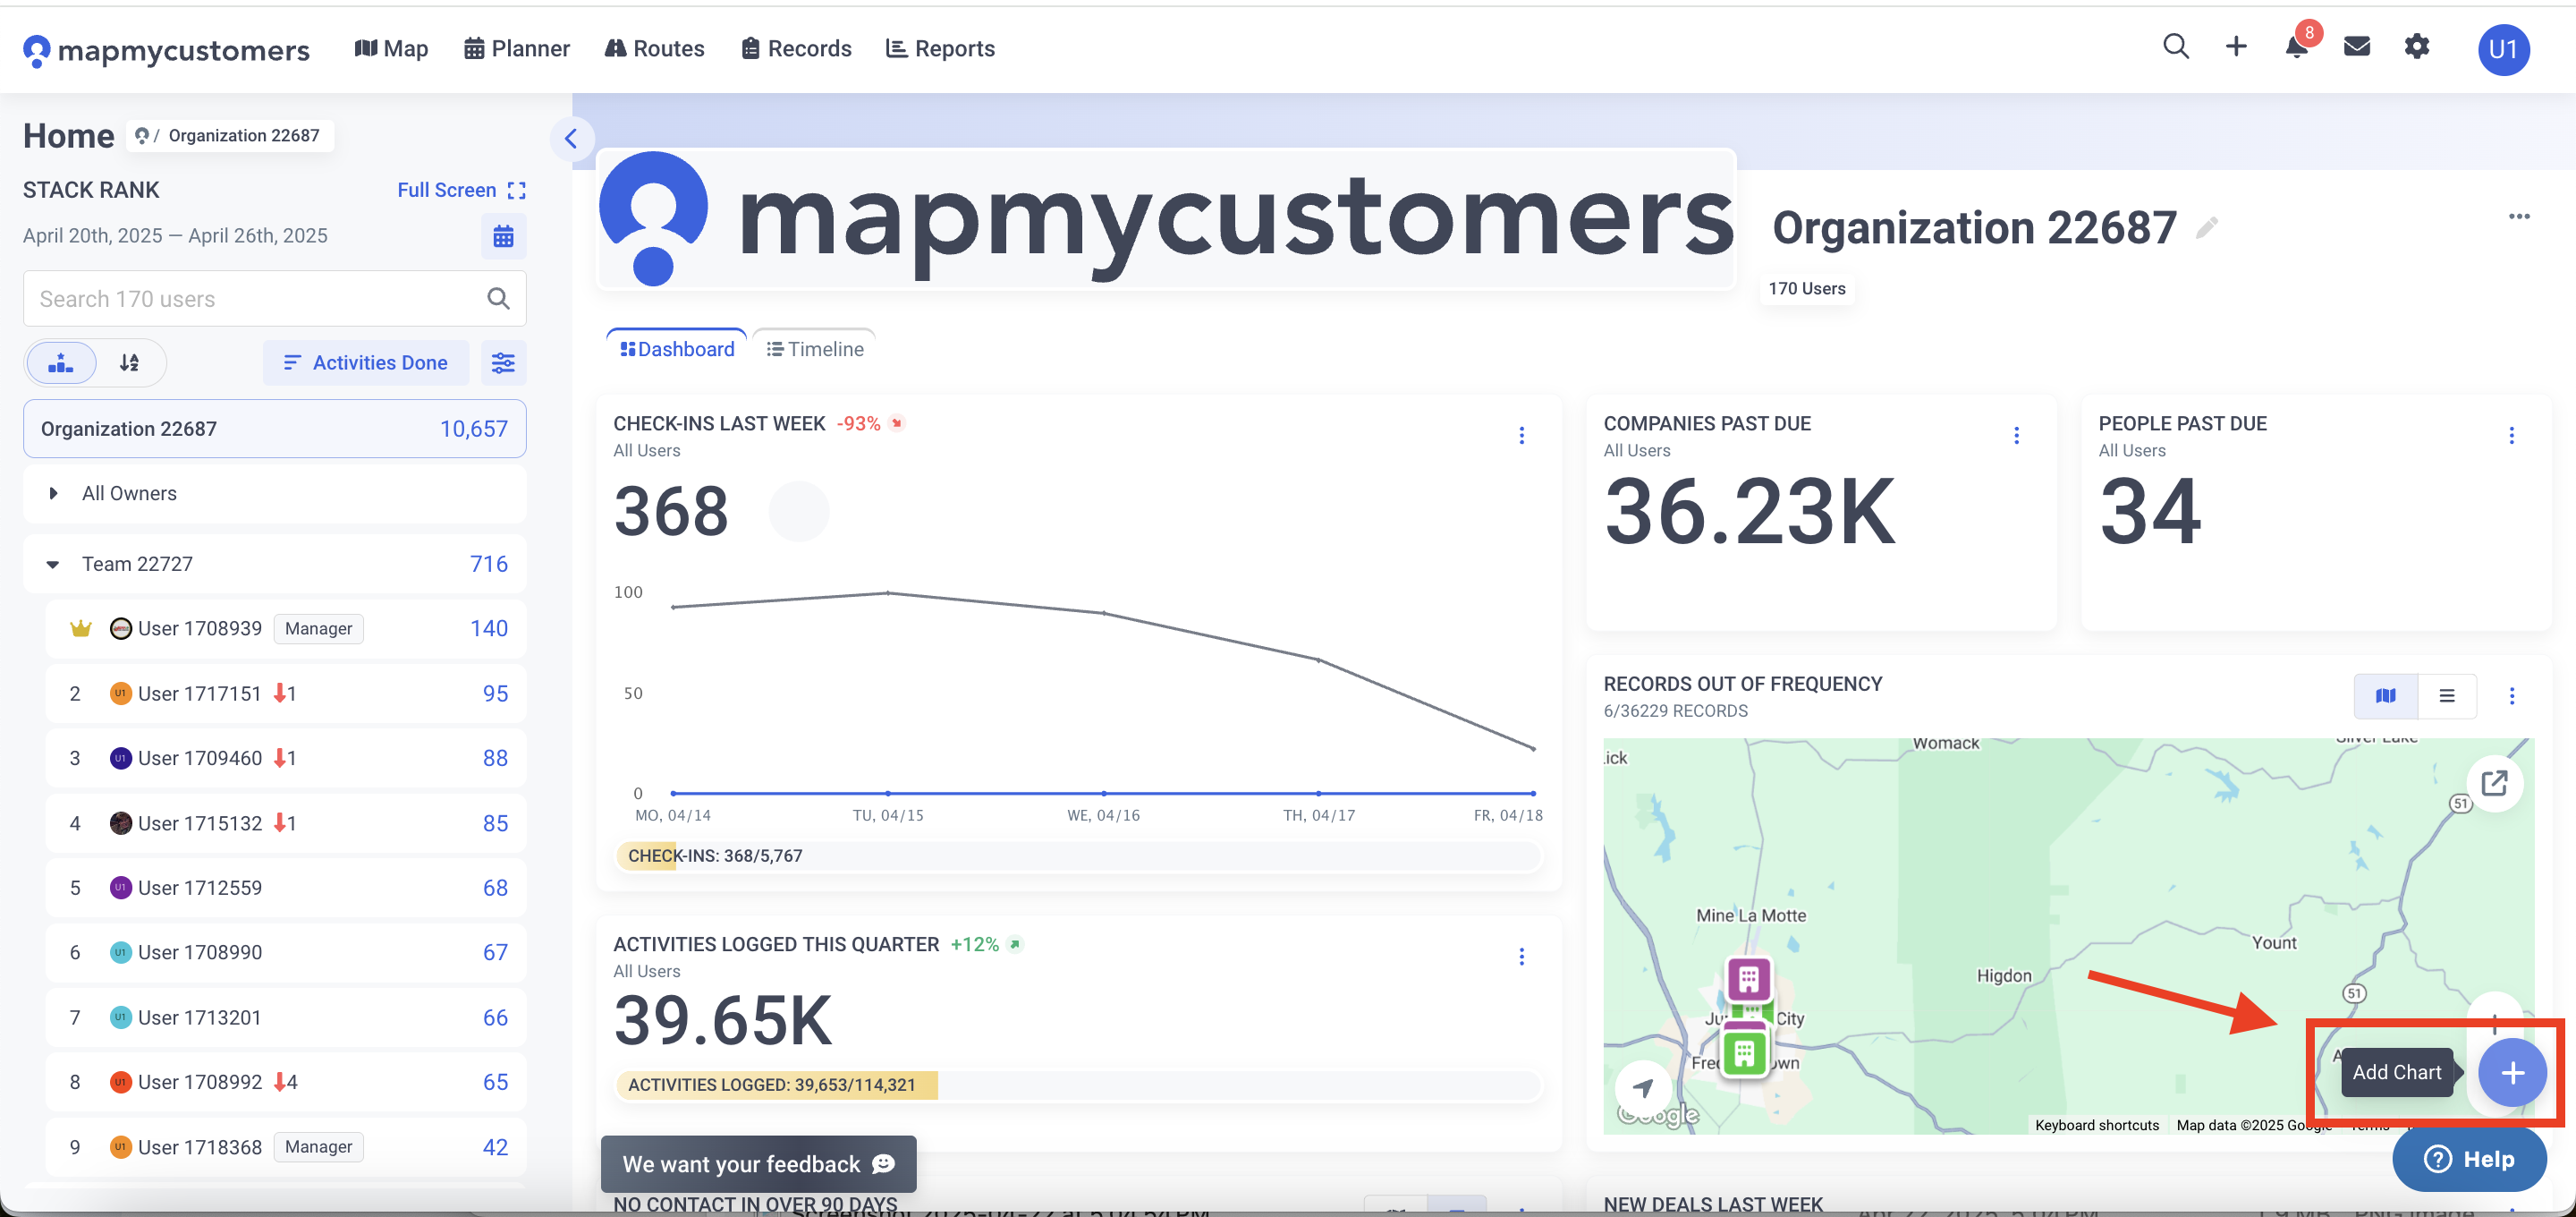Open the stack rank date calendar picker
This screenshot has height=1217, width=2576.
503,236
